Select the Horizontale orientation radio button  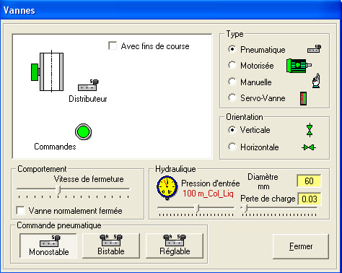click(x=232, y=147)
